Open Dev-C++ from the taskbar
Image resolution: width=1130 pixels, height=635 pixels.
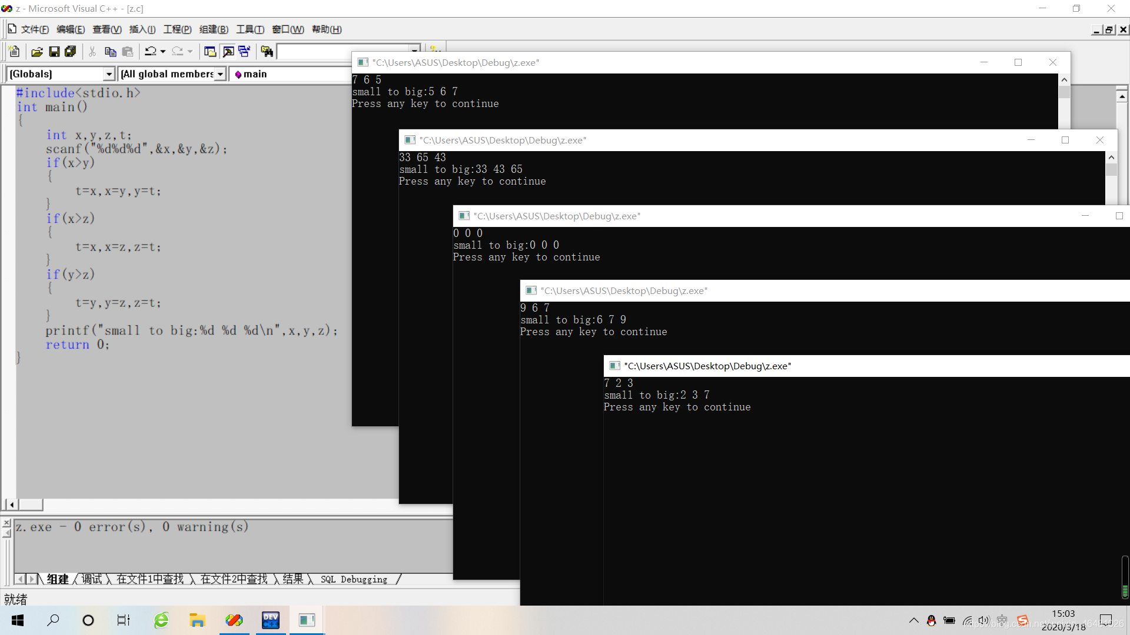pyautogui.click(x=271, y=620)
